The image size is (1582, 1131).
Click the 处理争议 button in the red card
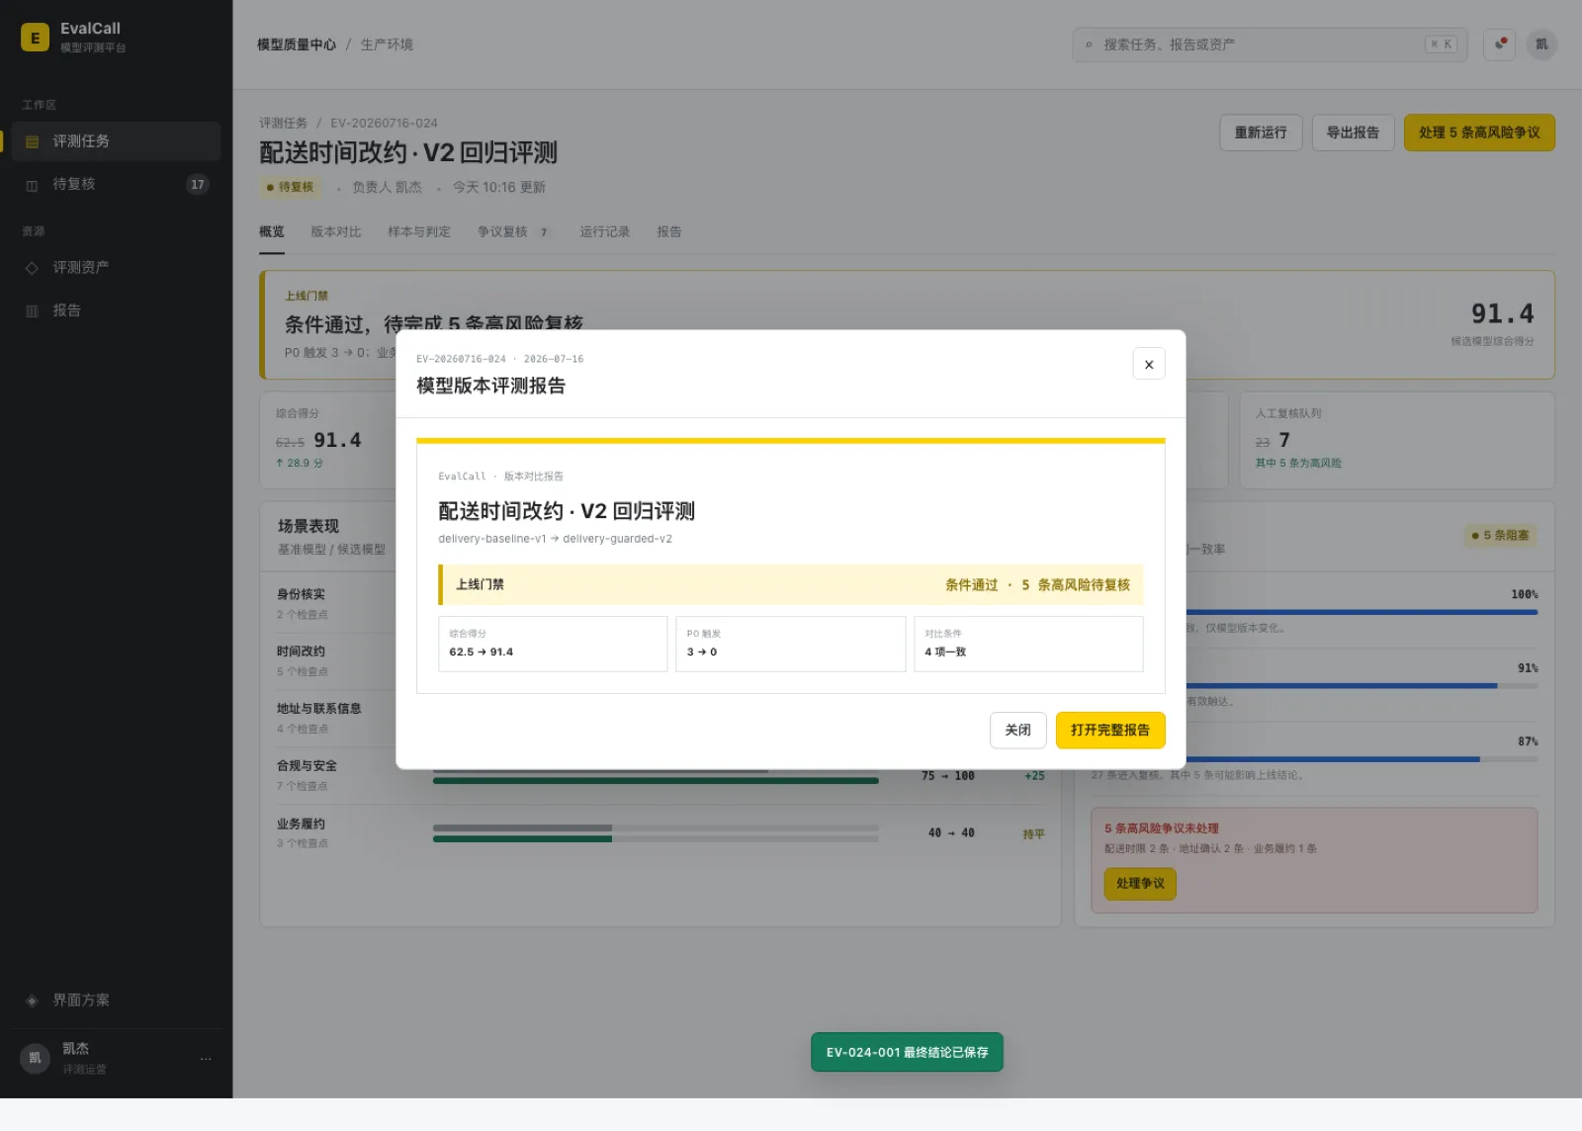click(1140, 884)
